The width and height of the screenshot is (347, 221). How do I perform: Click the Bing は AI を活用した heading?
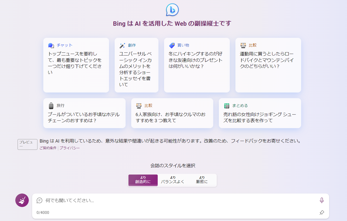tap(172, 24)
